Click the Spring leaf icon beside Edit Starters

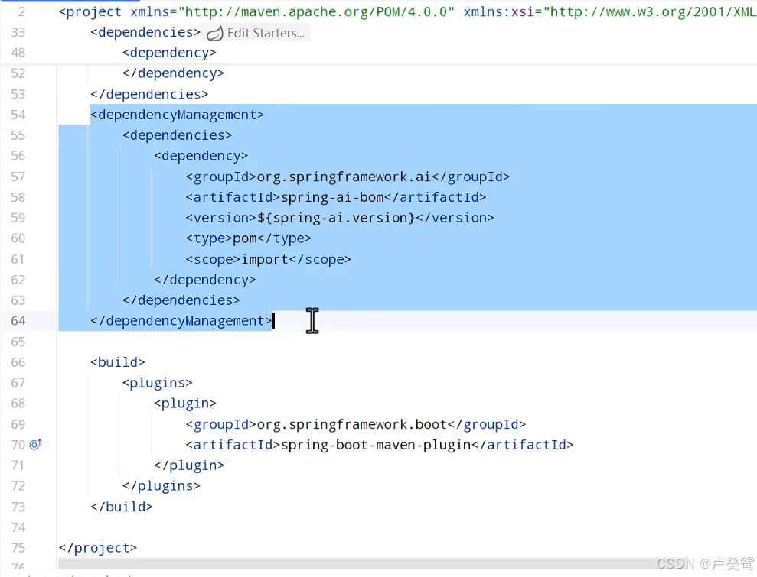click(x=214, y=34)
